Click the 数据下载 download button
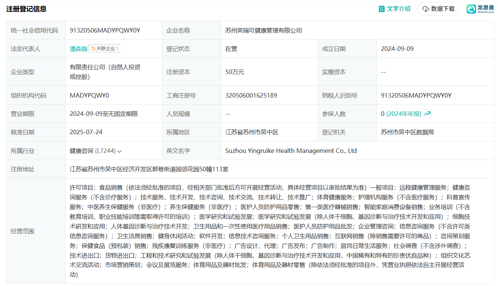Viewport: 498px width, 286px height. click(439, 9)
